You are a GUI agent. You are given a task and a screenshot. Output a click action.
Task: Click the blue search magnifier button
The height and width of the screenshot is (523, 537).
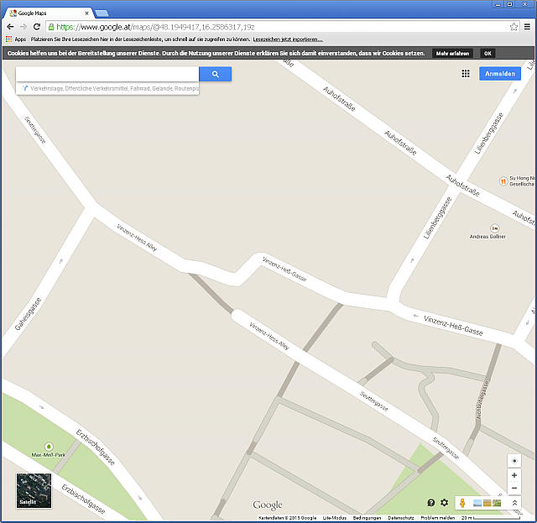tap(215, 74)
